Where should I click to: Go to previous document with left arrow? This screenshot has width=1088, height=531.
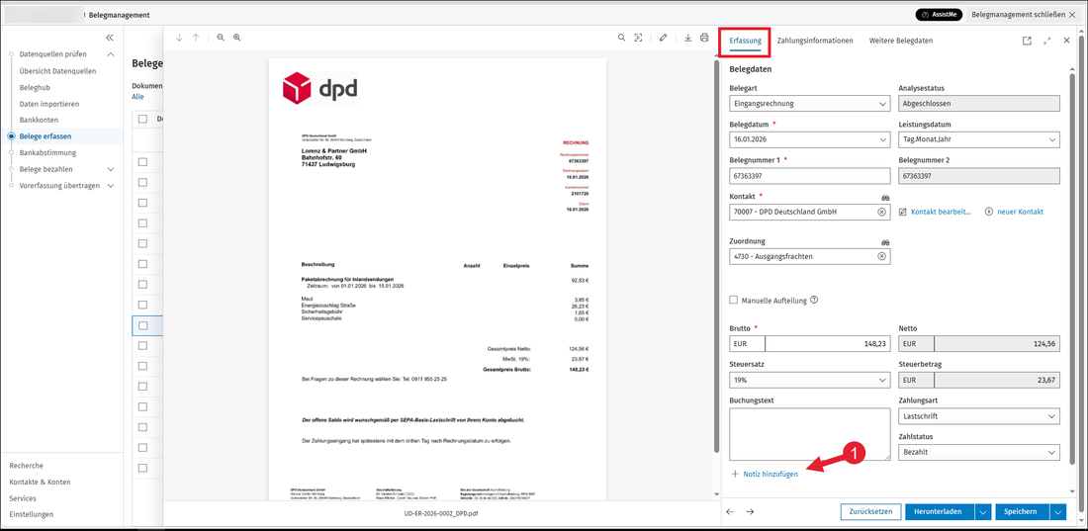click(730, 511)
